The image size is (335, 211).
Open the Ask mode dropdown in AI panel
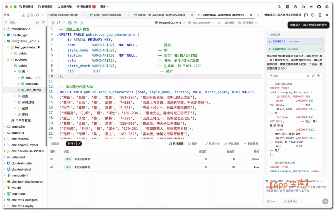[273, 202]
